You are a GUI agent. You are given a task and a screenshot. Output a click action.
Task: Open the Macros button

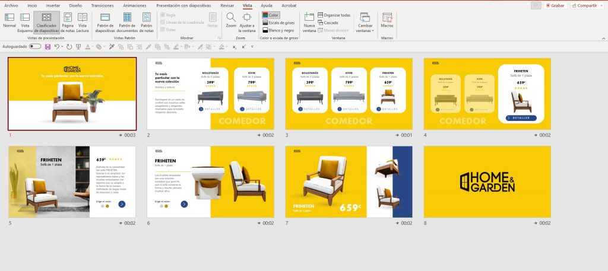[x=387, y=20]
